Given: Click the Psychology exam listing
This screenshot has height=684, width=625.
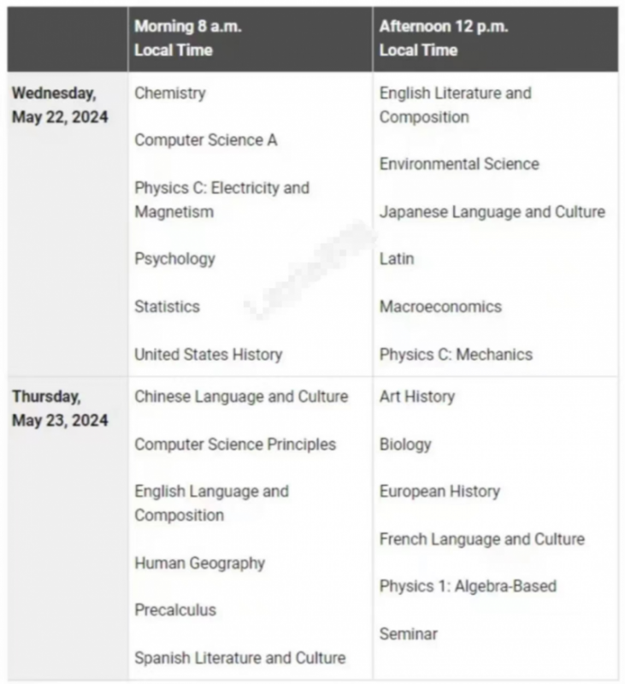Looking at the screenshot, I should pyautogui.click(x=175, y=259).
